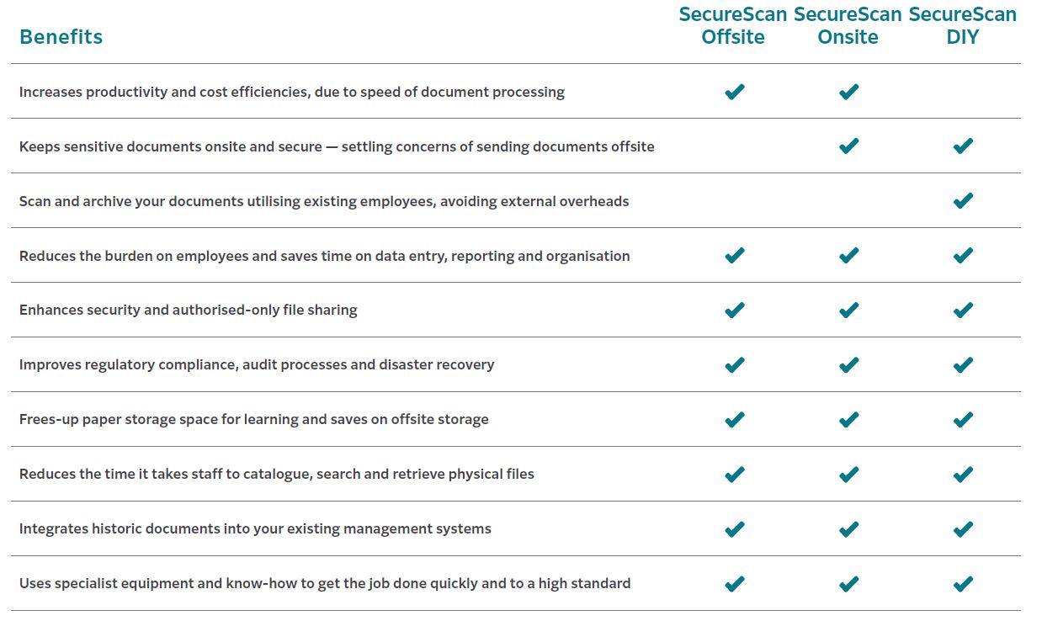The width and height of the screenshot is (1042, 621).
Task: Click DIY checkmark for sensitive documents row
Action: 963,146
